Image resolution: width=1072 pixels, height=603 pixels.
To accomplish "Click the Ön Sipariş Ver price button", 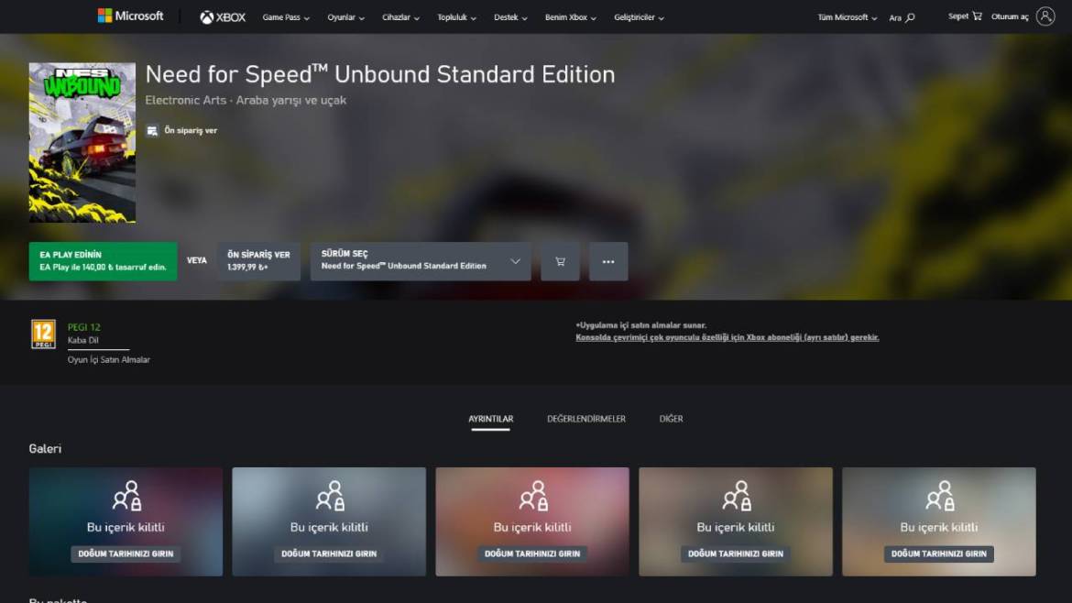I will point(258,261).
